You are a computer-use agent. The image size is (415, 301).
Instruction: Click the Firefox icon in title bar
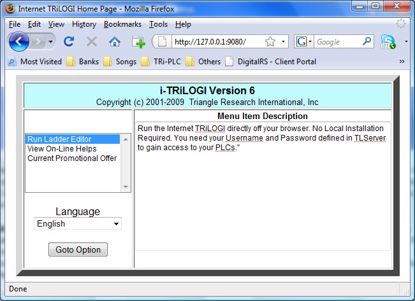pyautogui.click(x=10, y=8)
